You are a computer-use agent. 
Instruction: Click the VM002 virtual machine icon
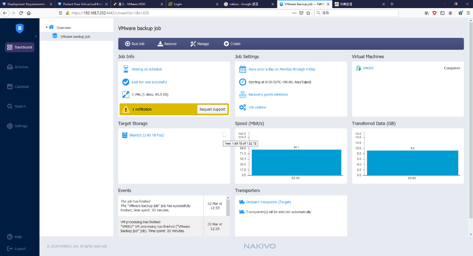pyautogui.click(x=359, y=68)
